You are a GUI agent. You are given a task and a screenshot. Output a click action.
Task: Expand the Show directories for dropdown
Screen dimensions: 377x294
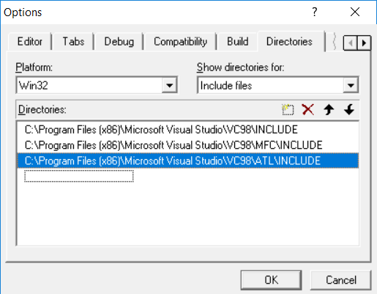click(x=351, y=85)
